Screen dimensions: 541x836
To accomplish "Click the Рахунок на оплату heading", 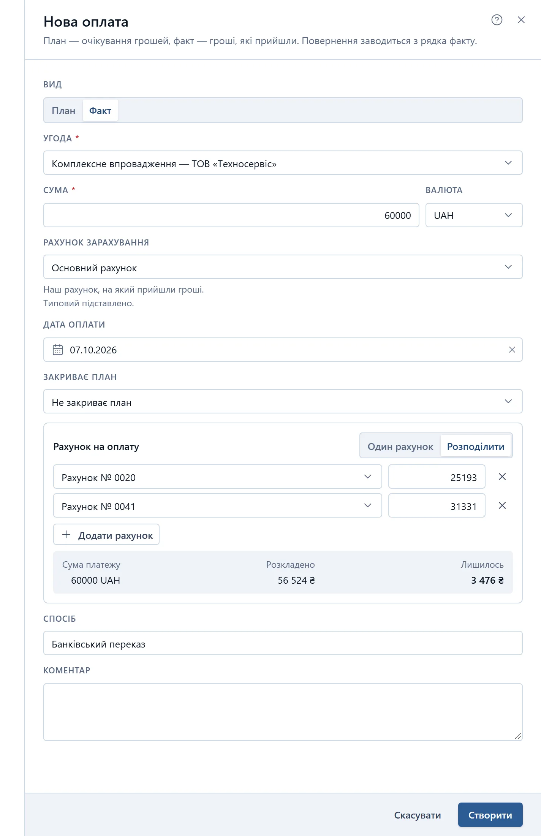I will [96, 446].
